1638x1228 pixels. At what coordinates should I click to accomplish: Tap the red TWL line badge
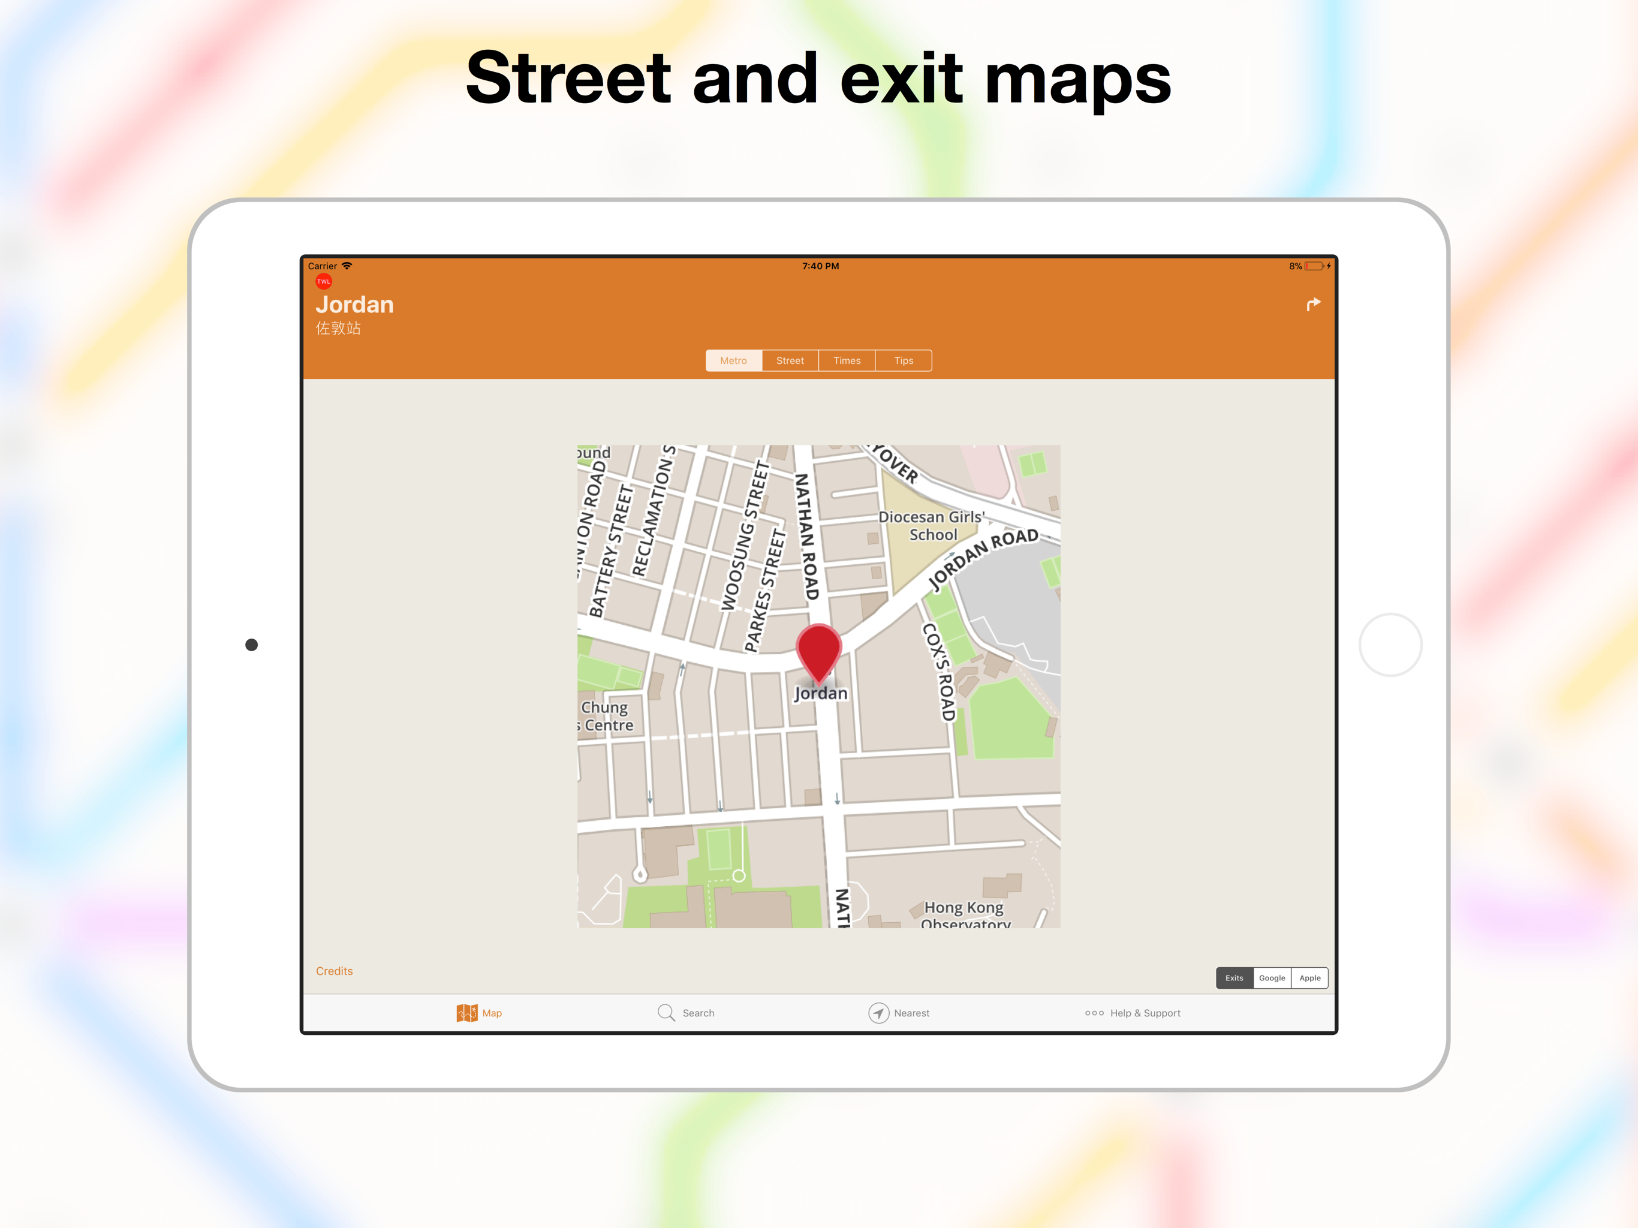pos(324,281)
